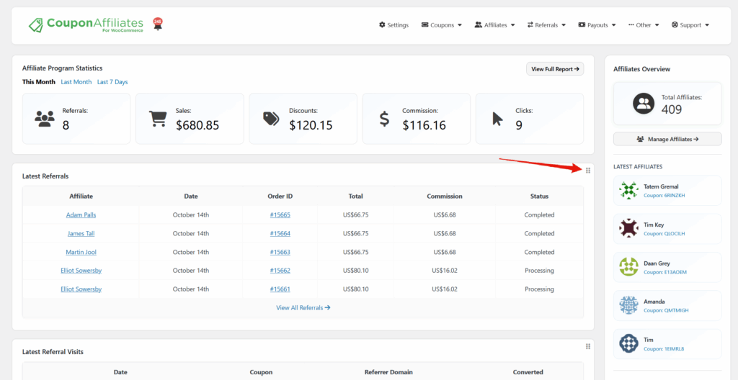Click the View Full Report button
Viewport: 738px width, 380px height.
tap(555, 69)
